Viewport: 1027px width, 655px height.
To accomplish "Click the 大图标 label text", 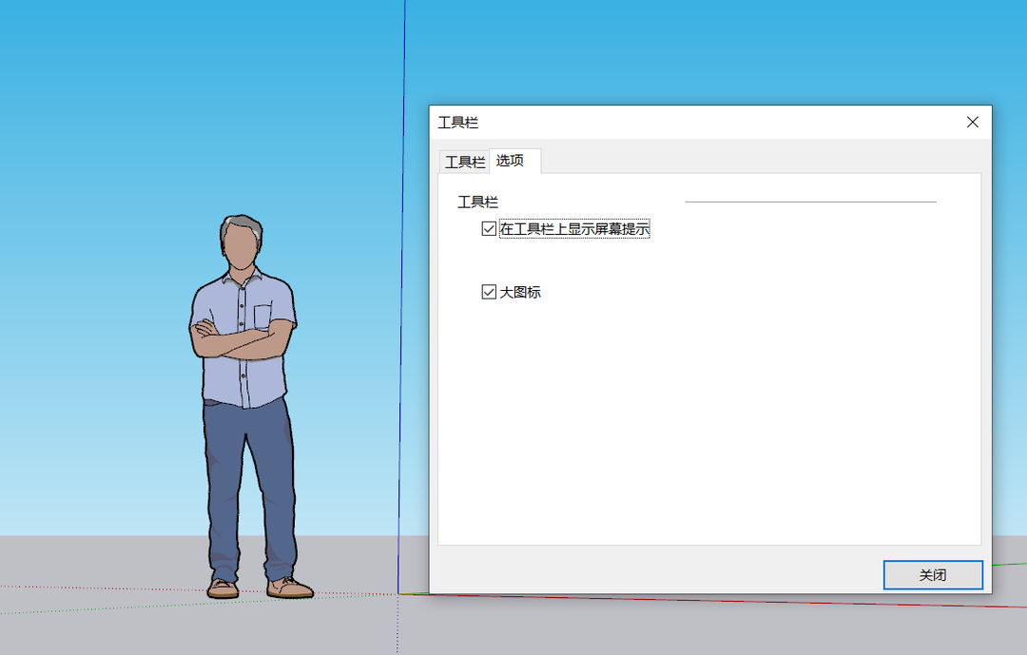I will 519,292.
